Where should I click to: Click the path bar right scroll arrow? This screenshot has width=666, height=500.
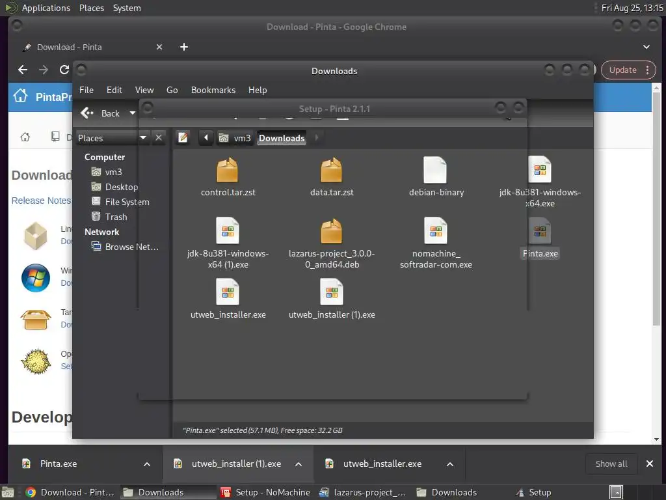tap(317, 138)
